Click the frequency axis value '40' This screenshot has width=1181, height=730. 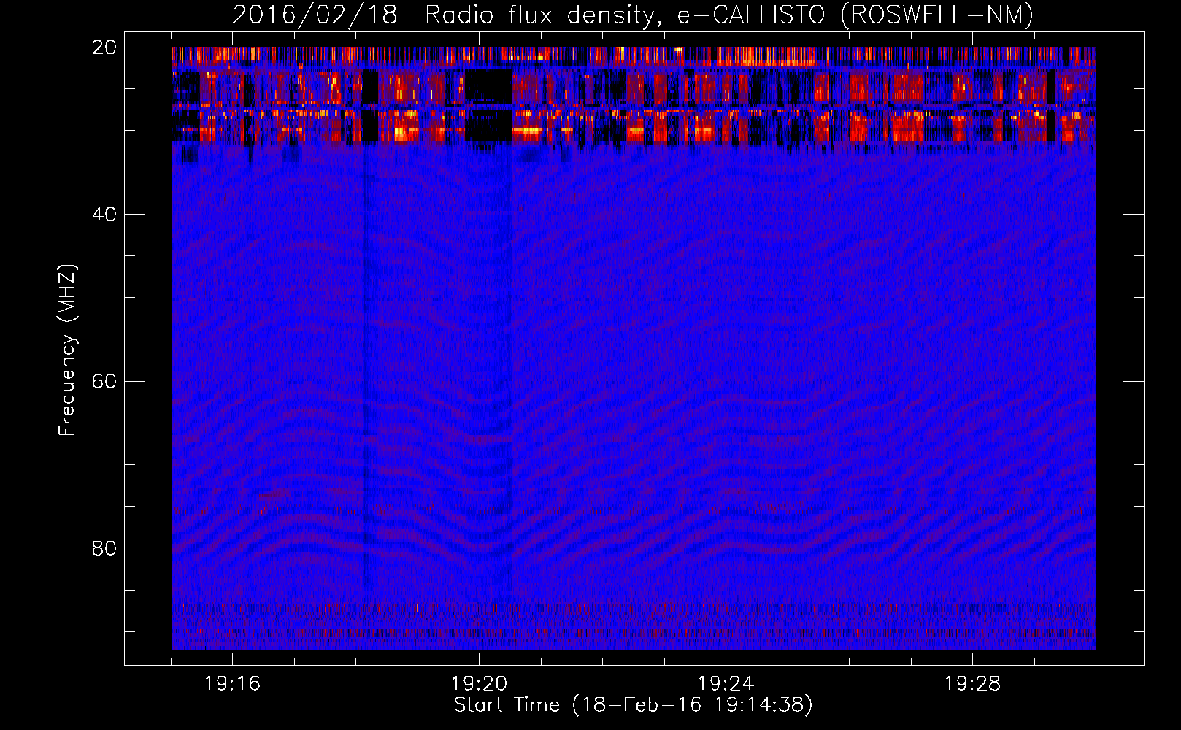[x=104, y=215]
